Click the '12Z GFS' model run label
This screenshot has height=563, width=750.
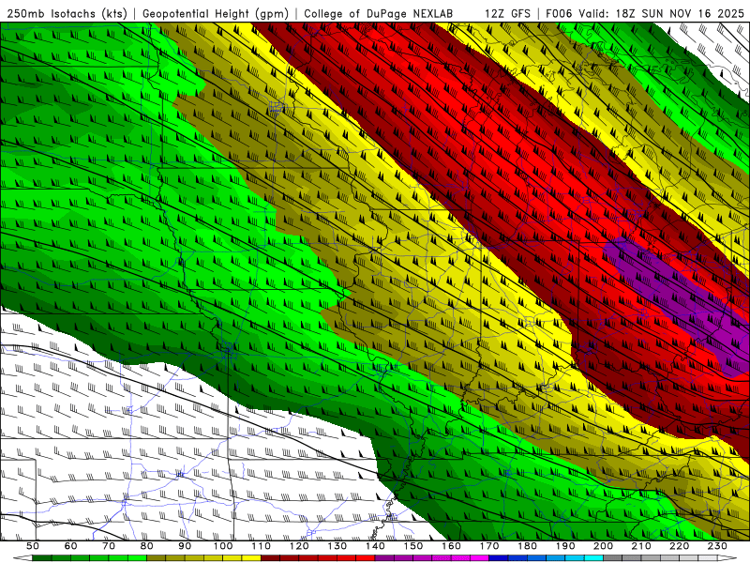[x=507, y=13]
